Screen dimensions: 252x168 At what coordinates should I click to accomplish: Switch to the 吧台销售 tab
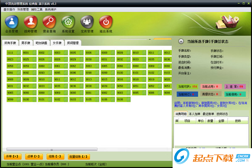(41, 43)
